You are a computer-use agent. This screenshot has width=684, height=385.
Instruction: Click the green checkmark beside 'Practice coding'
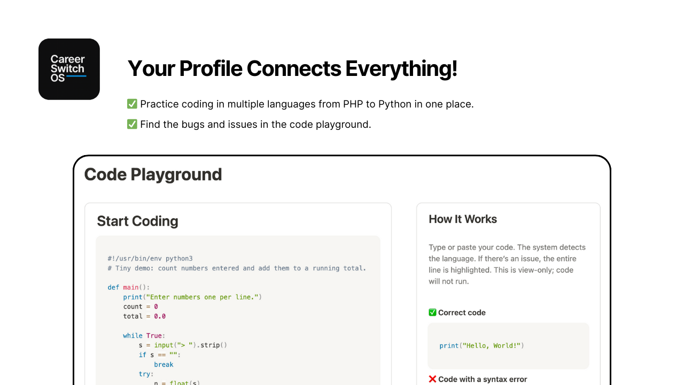(132, 104)
